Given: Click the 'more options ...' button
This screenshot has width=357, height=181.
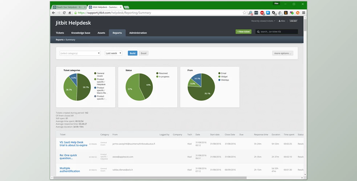Looking at the screenshot, I should tap(283, 53).
